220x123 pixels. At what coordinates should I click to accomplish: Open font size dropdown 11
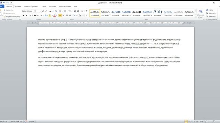[x=37, y=11]
